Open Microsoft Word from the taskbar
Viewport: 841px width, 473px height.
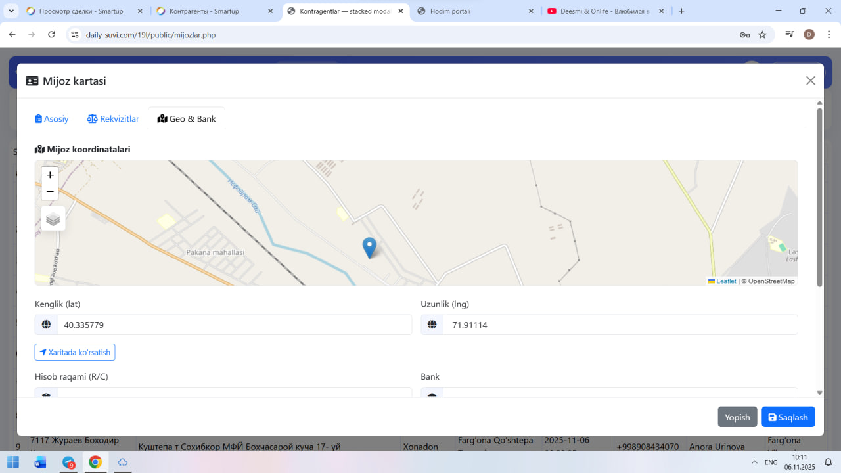(x=40, y=462)
